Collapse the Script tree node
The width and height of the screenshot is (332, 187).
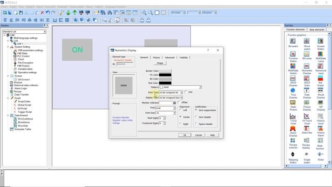pos(8,98)
